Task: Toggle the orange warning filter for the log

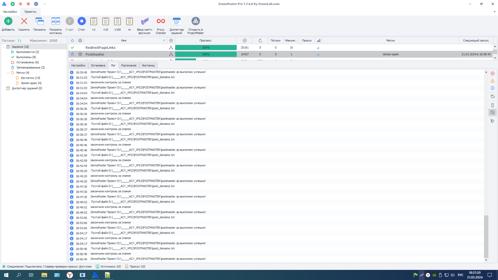Action: (x=493, y=81)
